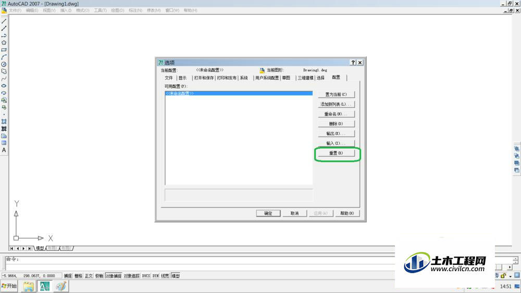The image size is (521, 293).
Task: Switch to the 打印和发布 tab
Action: coord(227,78)
